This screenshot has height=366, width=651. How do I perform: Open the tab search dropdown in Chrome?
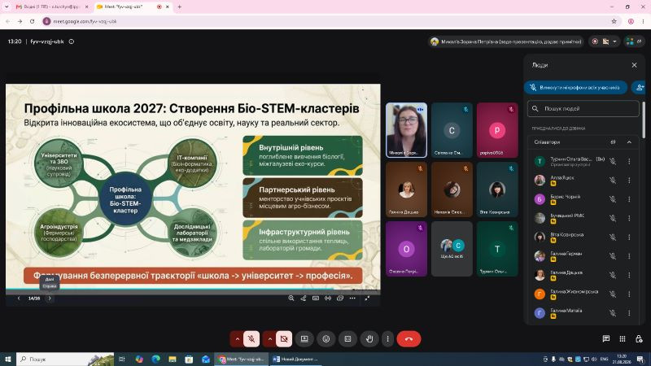click(7, 7)
